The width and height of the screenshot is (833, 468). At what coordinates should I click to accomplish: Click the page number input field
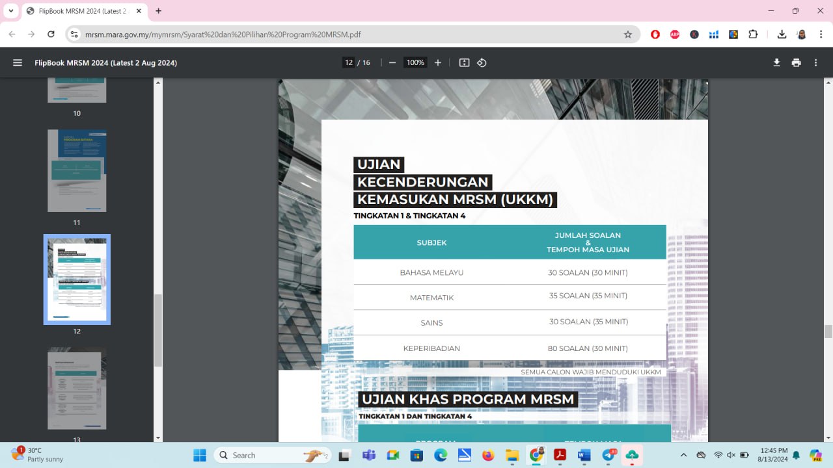pyautogui.click(x=349, y=63)
